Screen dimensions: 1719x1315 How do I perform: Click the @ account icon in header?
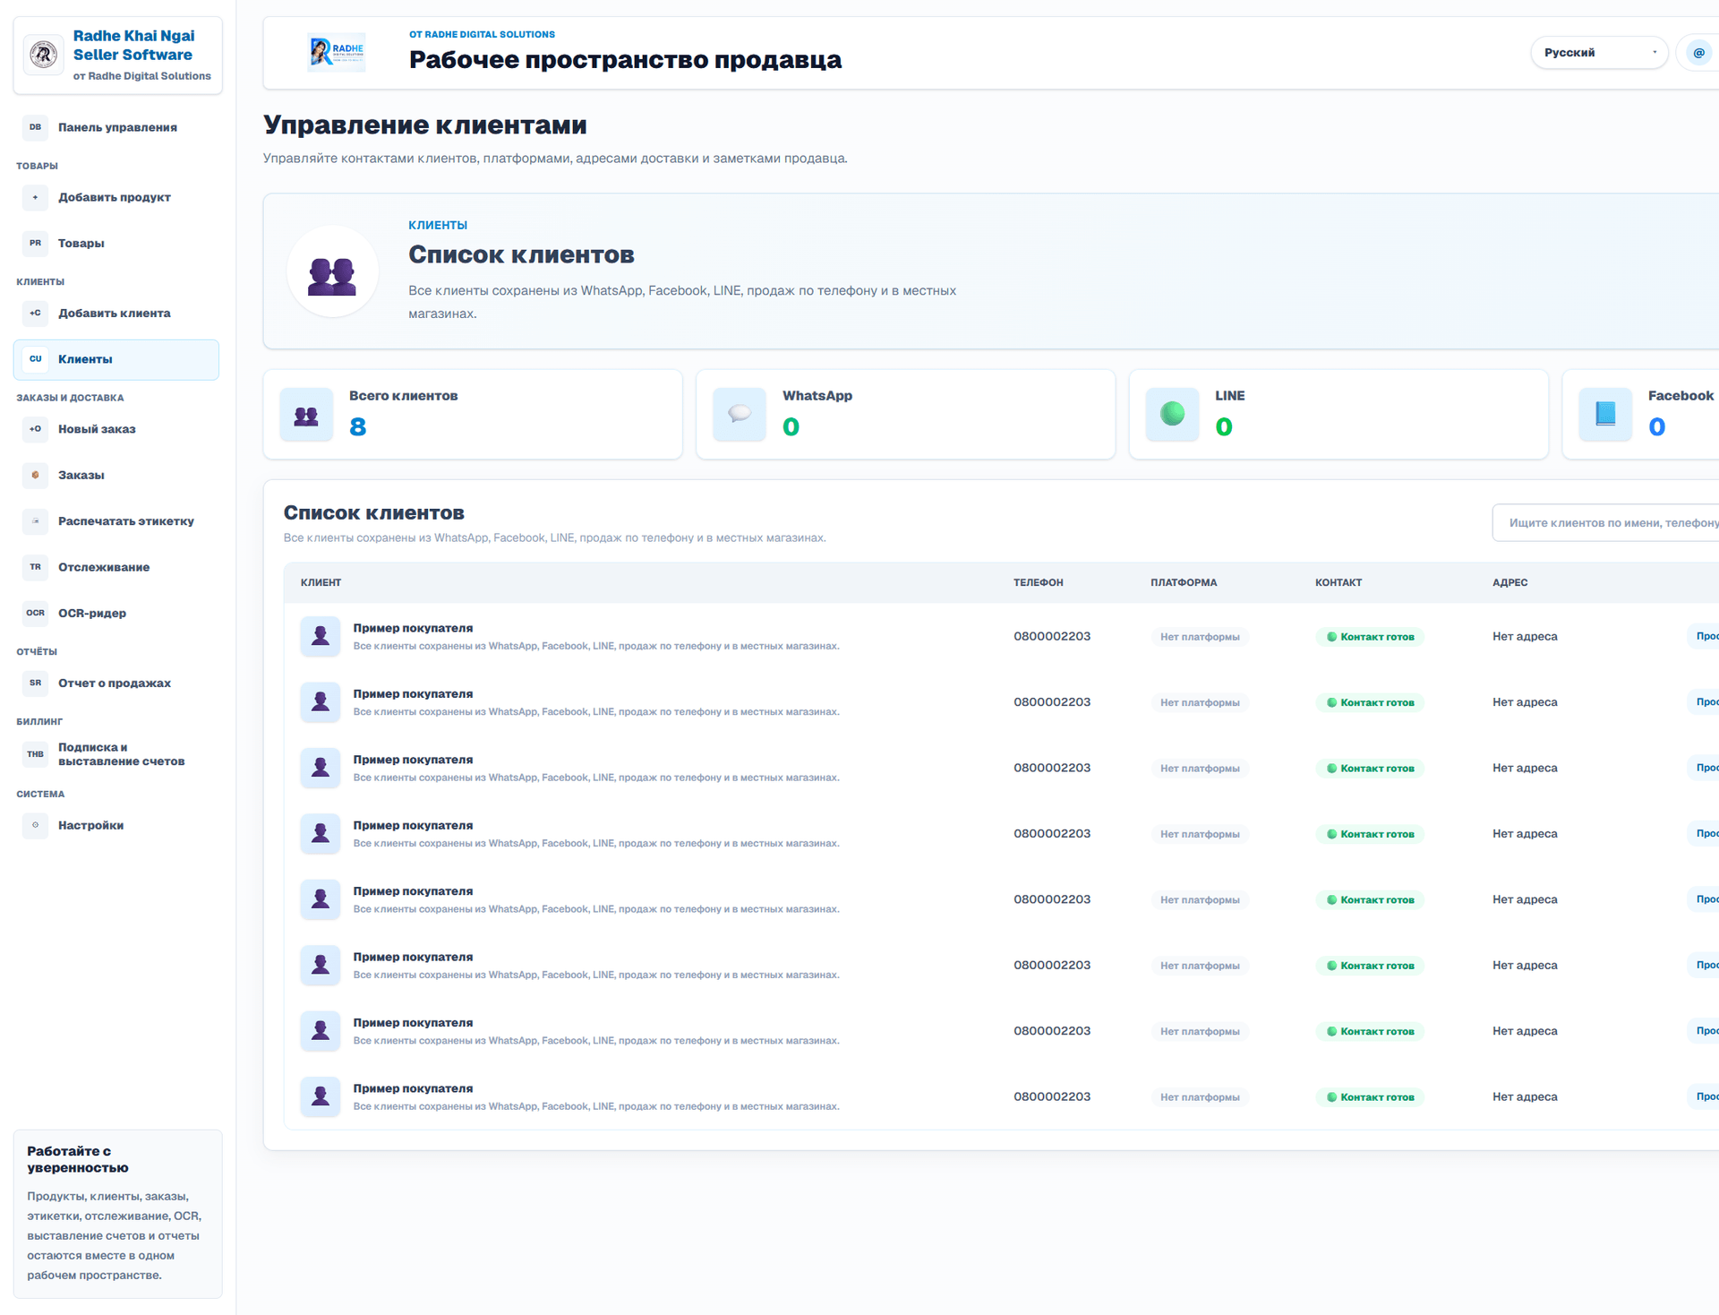(1698, 53)
